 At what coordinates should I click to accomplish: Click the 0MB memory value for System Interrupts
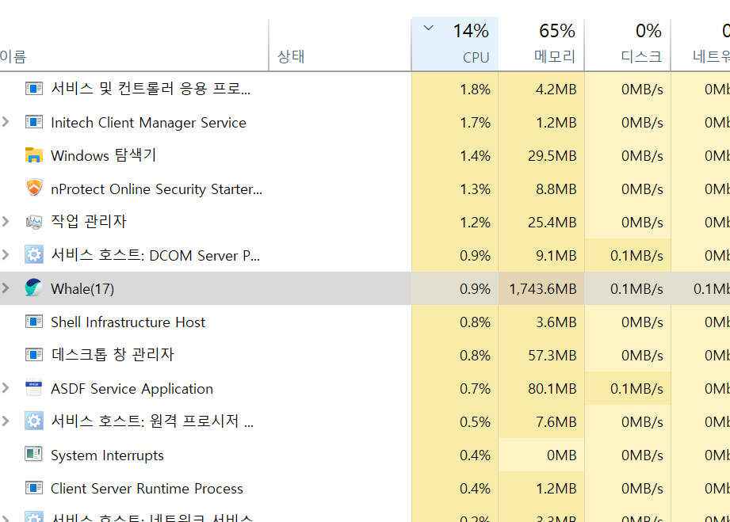click(x=561, y=455)
